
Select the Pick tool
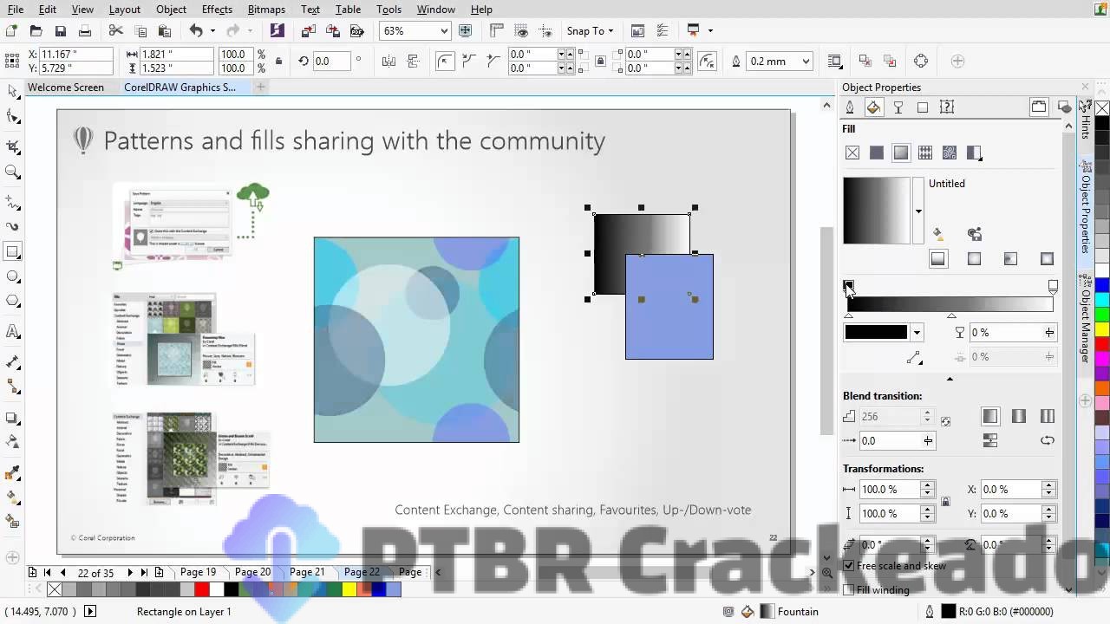click(13, 91)
